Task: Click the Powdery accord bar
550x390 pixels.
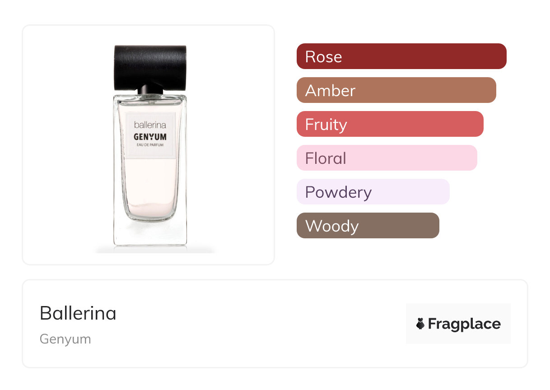Action: [373, 192]
